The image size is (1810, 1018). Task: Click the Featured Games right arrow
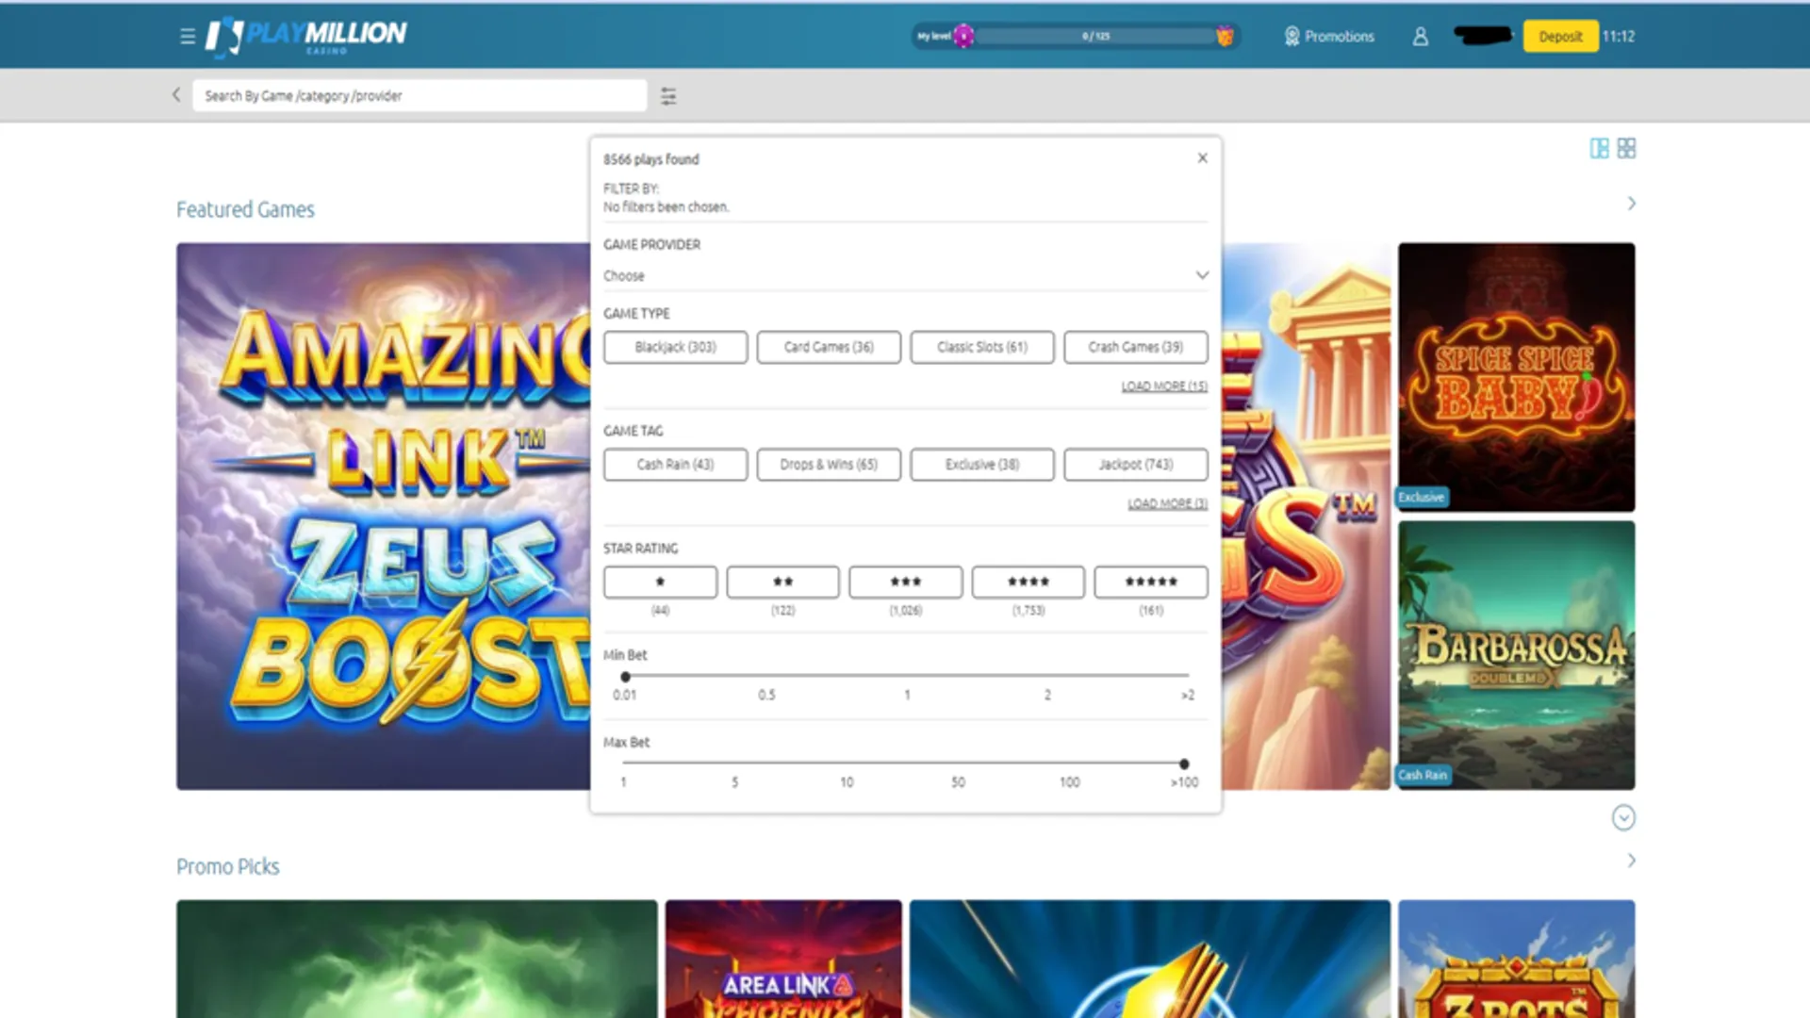coord(1631,204)
